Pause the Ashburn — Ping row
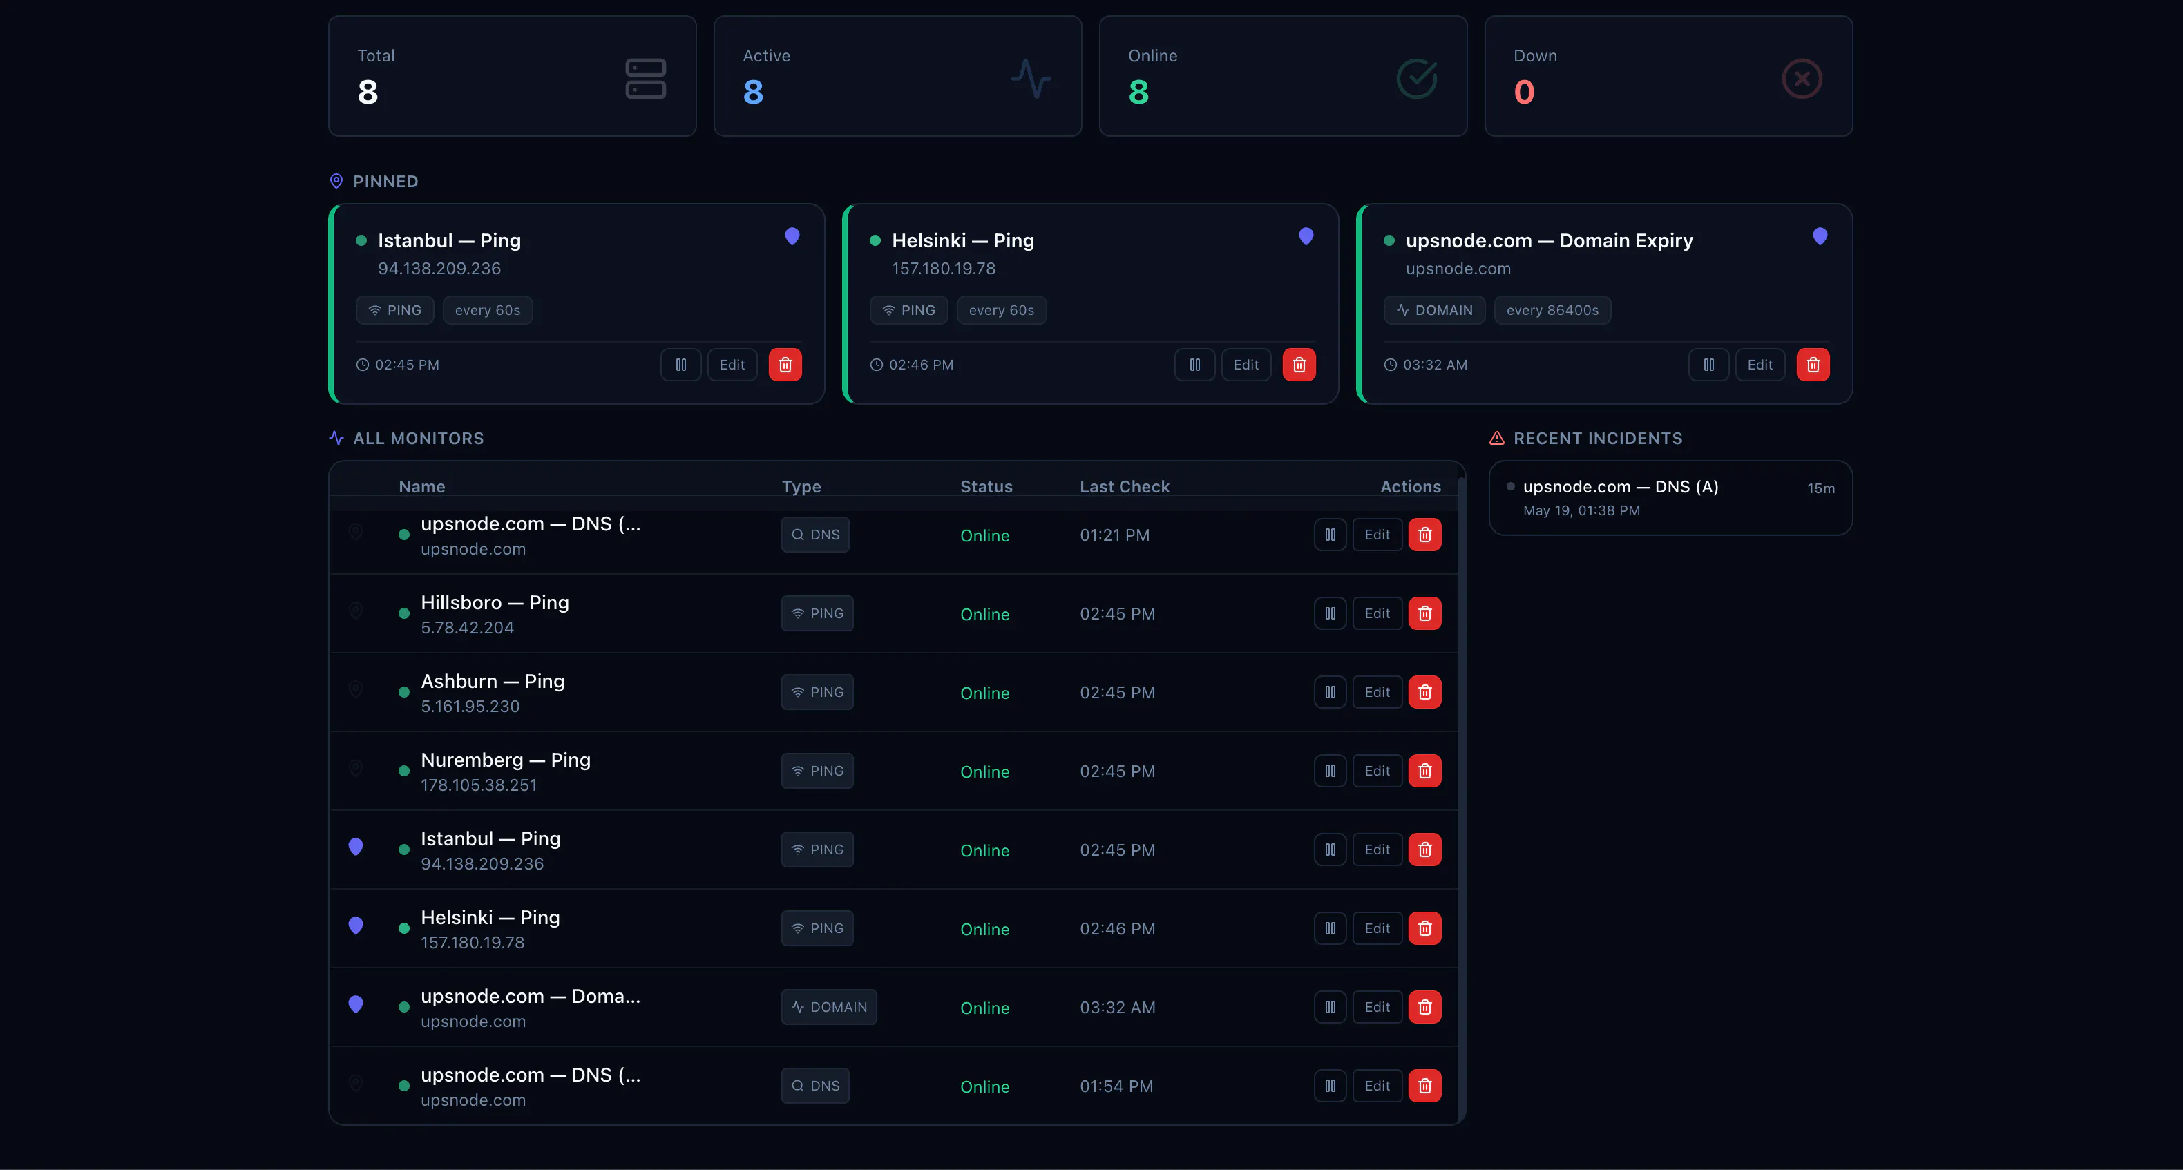 point(1331,692)
